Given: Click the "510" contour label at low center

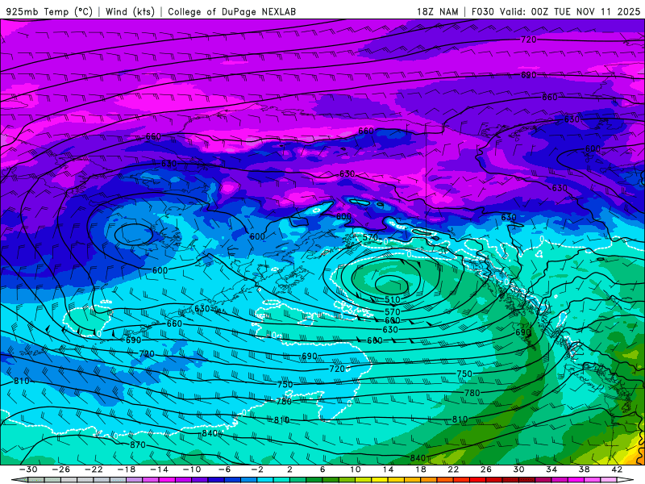Looking at the screenshot, I should pos(393,299).
